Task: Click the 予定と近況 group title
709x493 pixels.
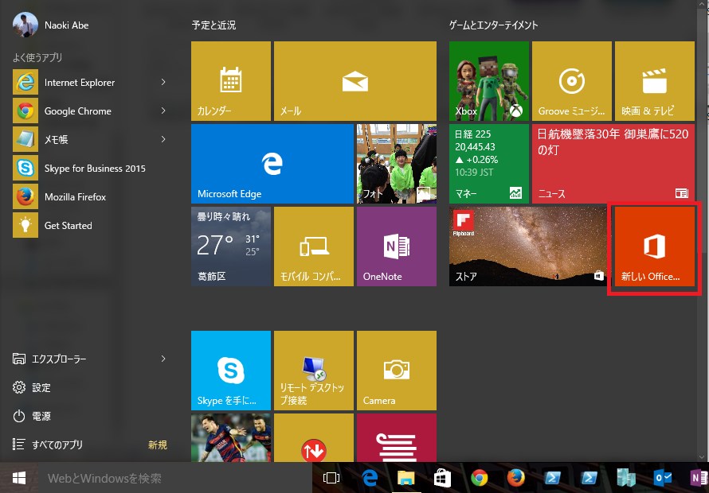Action: [x=213, y=25]
